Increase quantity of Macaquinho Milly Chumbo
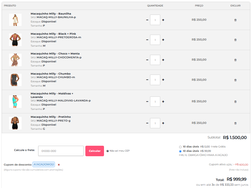 point(163,80)
